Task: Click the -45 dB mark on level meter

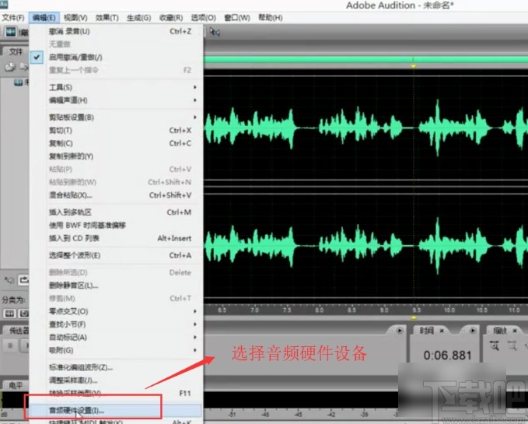Action: coord(299,414)
